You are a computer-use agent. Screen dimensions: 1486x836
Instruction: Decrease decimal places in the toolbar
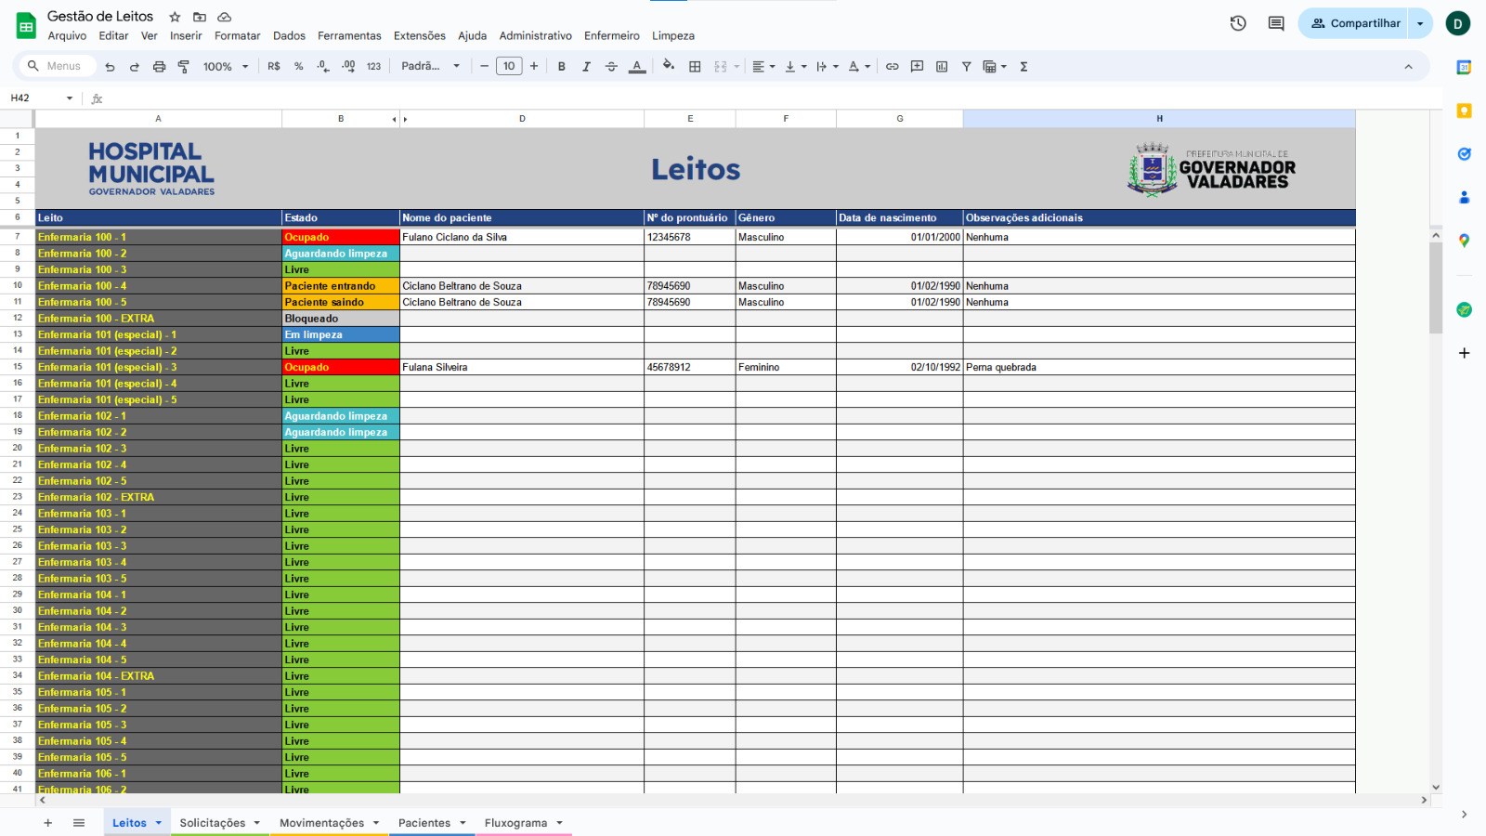323,66
